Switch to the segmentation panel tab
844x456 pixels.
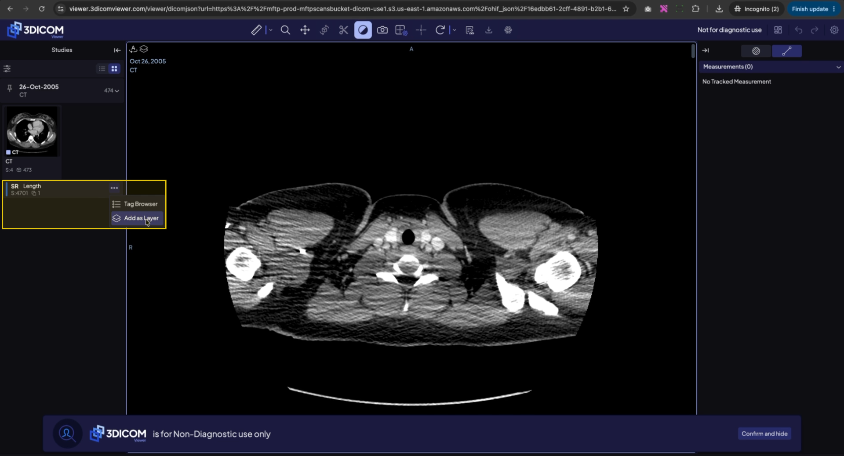click(x=756, y=51)
